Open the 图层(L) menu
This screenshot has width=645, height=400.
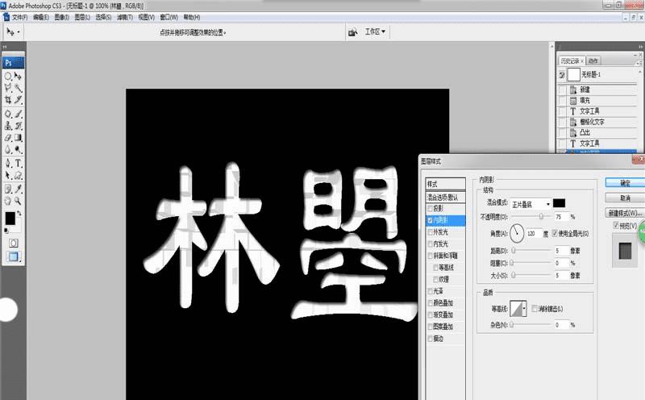click(x=82, y=17)
